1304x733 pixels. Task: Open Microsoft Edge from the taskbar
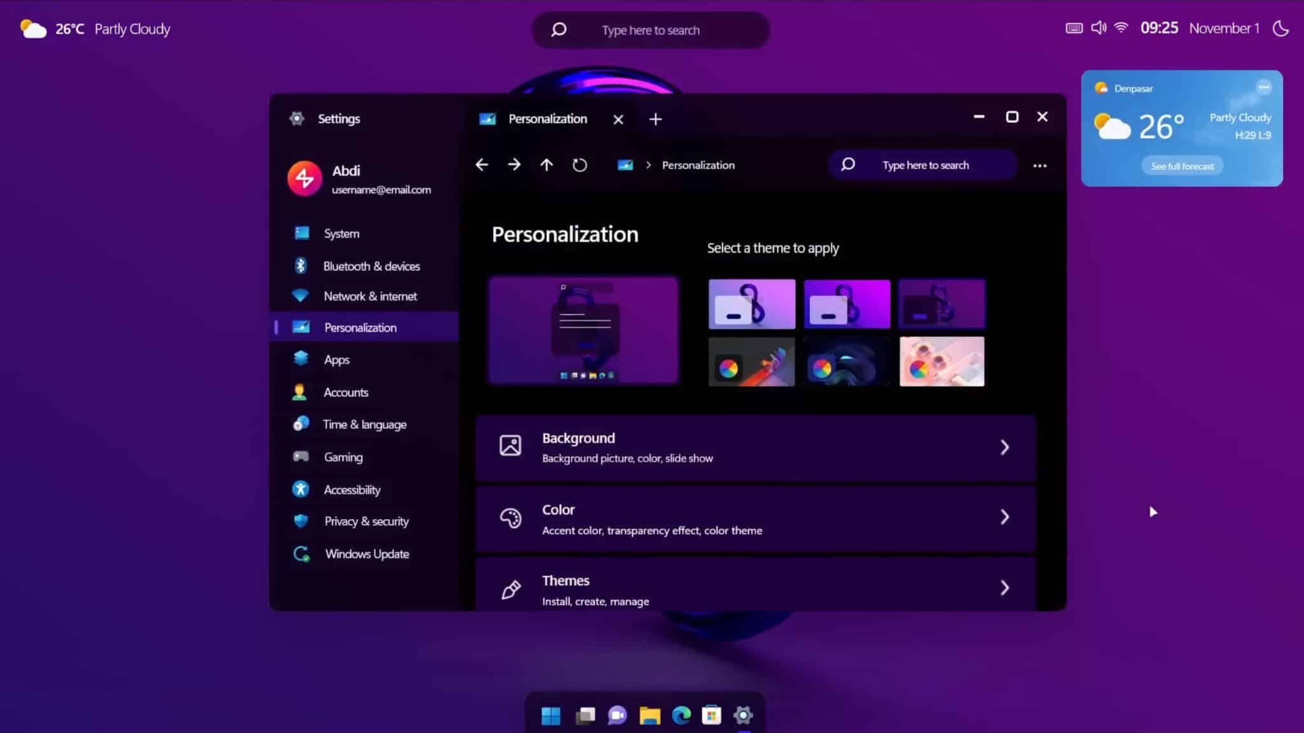pyautogui.click(x=681, y=715)
